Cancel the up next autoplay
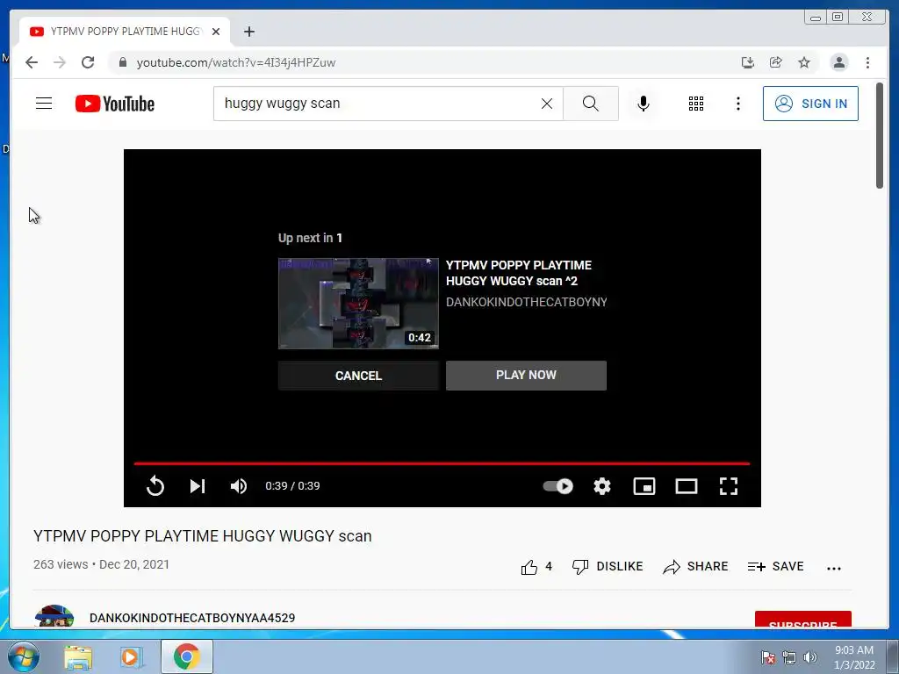 click(x=358, y=376)
